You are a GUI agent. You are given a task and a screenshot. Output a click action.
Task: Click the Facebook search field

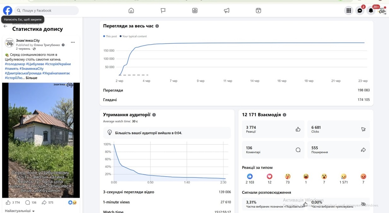pyautogui.click(x=47, y=10)
